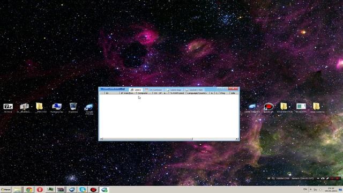Open the green taskbar app after Opera

click(50, 190)
